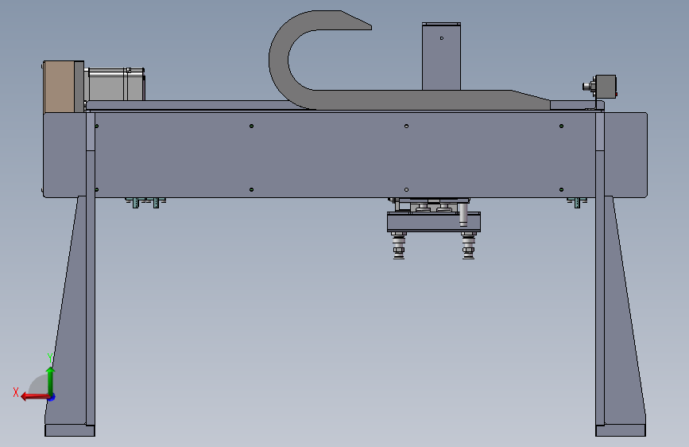Select the hole in the upright bracket plate

coord(442,38)
